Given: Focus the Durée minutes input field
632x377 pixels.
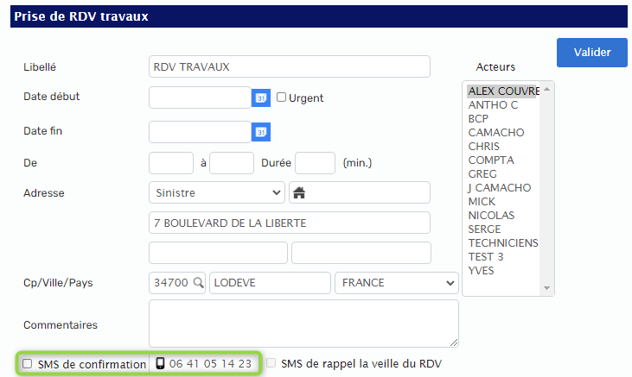Looking at the screenshot, I should [x=315, y=163].
